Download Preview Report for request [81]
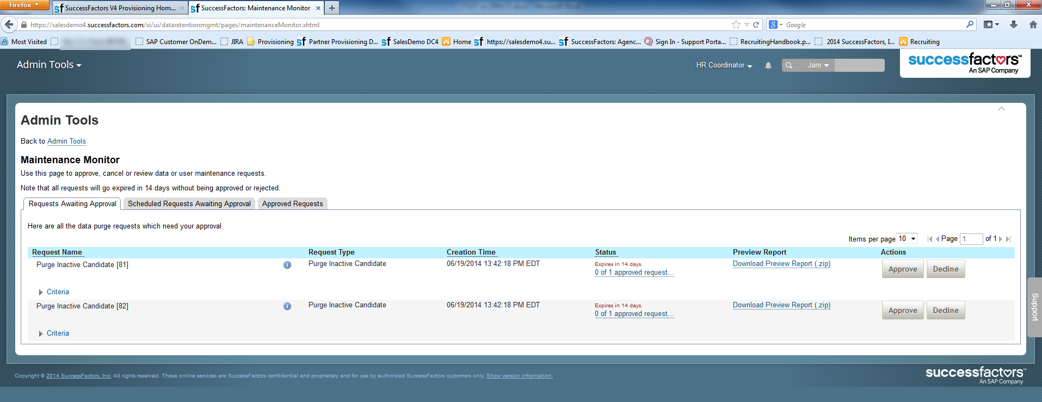Image resolution: width=1042 pixels, height=402 pixels. 781,264
